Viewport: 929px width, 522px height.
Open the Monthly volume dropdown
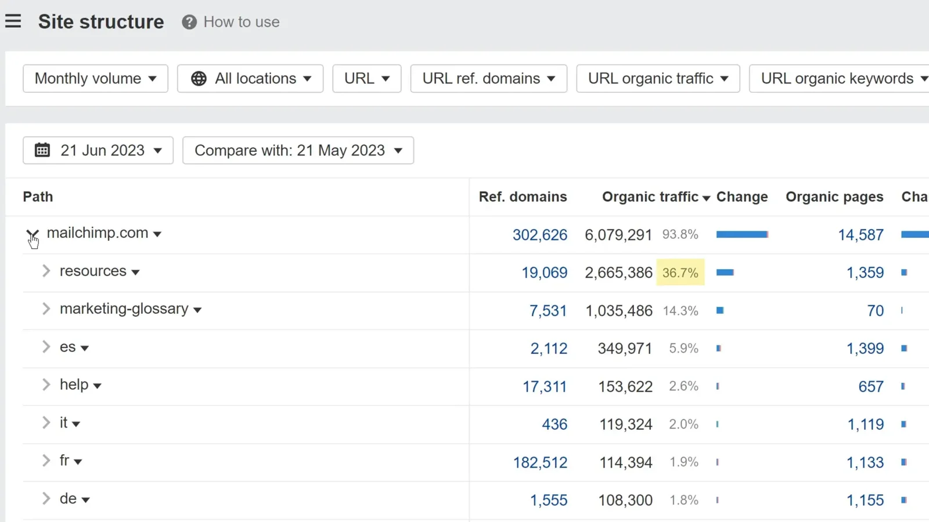coord(95,78)
